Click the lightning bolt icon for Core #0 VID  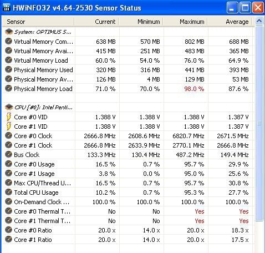pos(8,117)
